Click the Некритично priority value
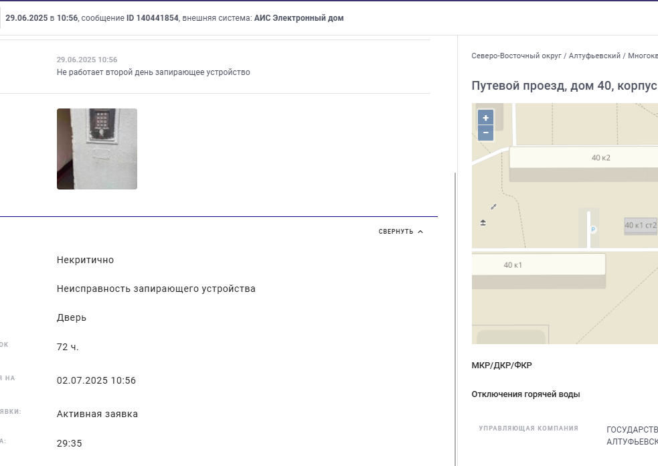The image size is (658, 466). (x=85, y=260)
